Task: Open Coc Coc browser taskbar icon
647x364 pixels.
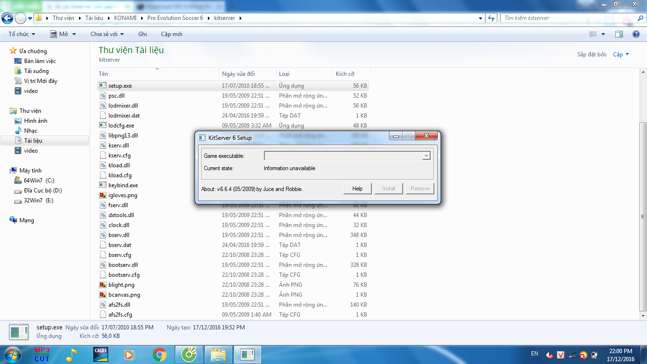Action: [x=189, y=355]
